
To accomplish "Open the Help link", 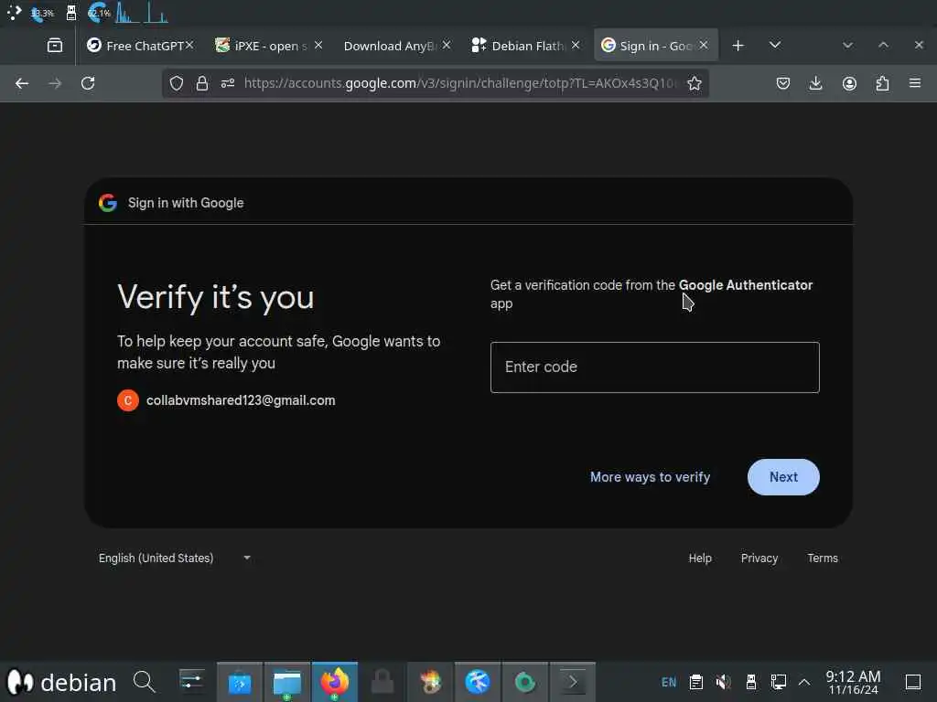I will [700, 558].
